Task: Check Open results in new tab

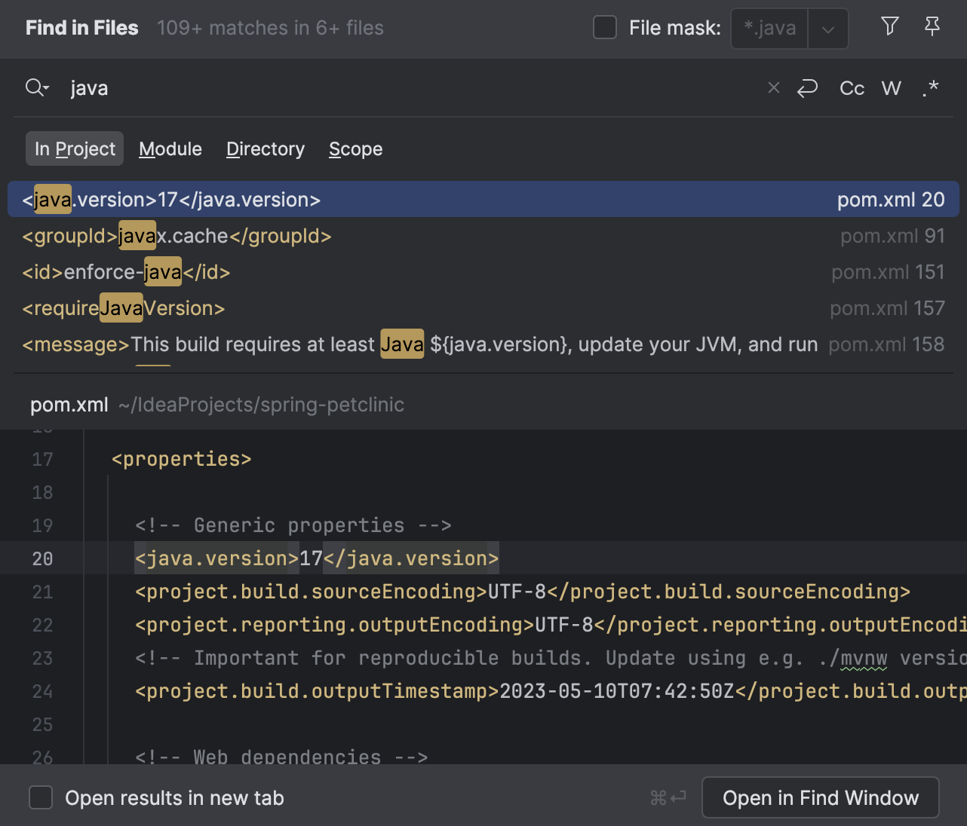Action: tap(40, 797)
